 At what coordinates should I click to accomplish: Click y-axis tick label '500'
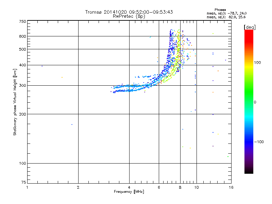coord(22,49)
